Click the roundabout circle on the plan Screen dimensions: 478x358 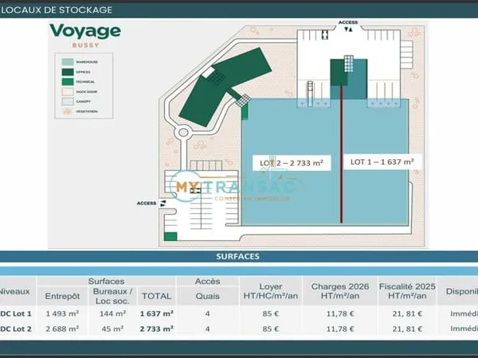(183, 133)
